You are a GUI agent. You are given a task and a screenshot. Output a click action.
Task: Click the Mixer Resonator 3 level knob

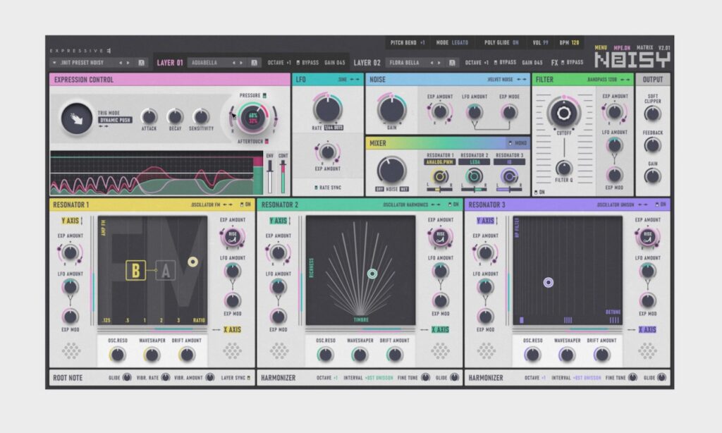tap(509, 176)
